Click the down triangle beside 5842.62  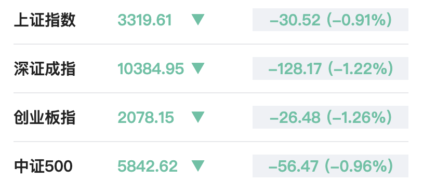click(198, 166)
